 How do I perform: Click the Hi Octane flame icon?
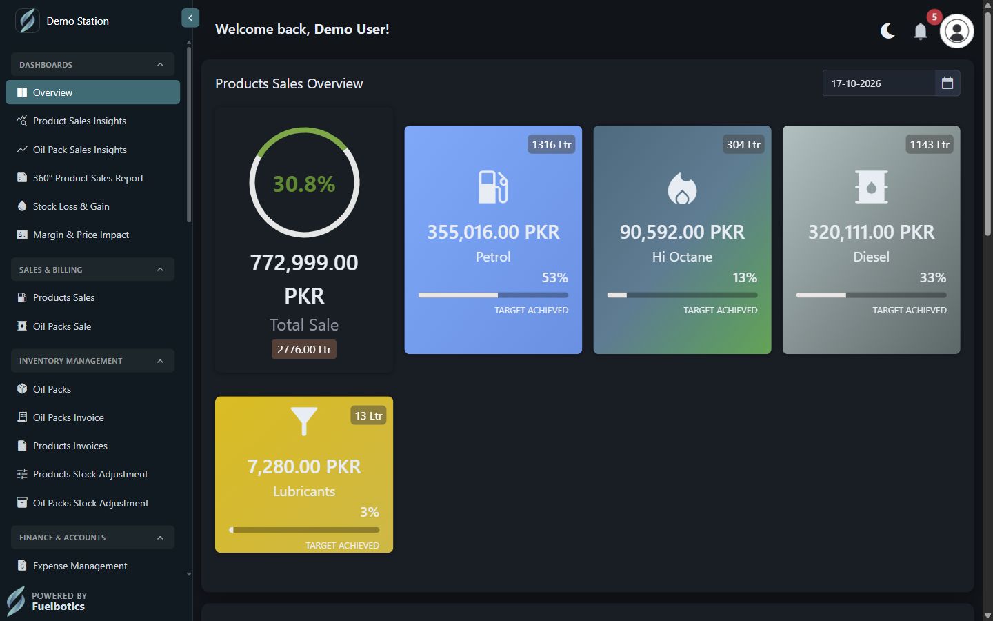(x=682, y=188)
